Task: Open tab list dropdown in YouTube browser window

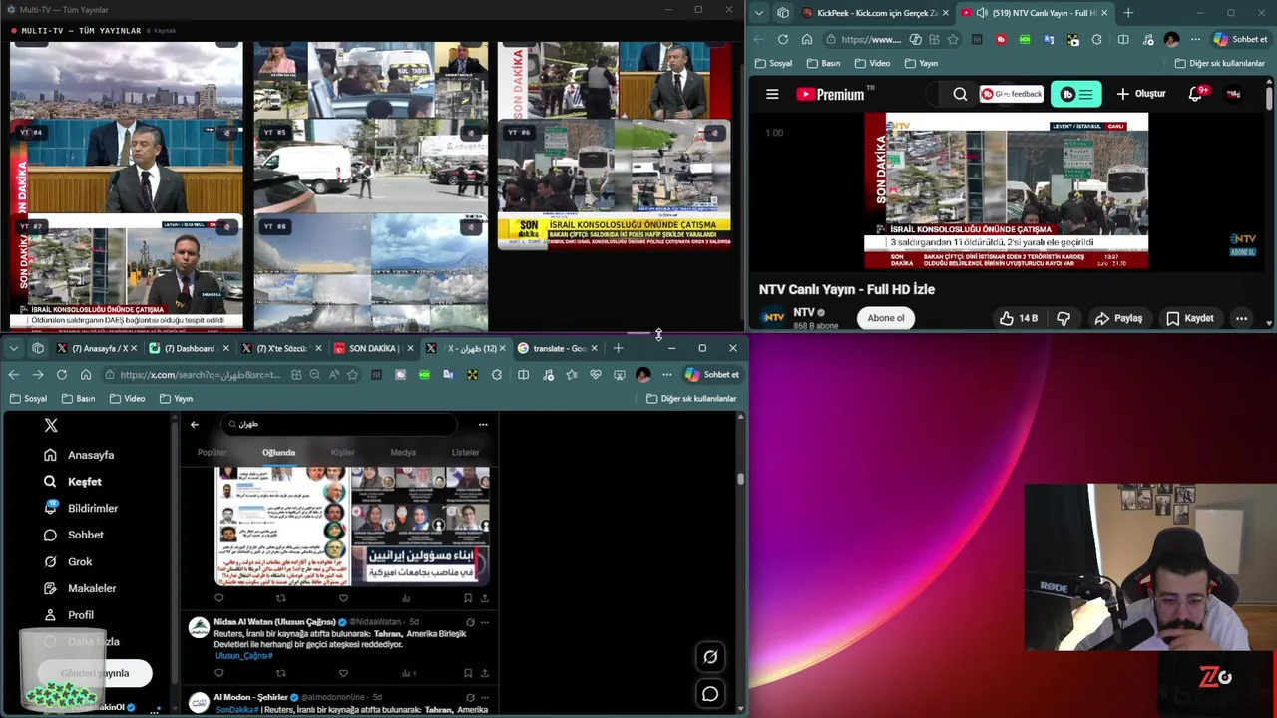Action: pyautogui.click(x=759, y=13)
